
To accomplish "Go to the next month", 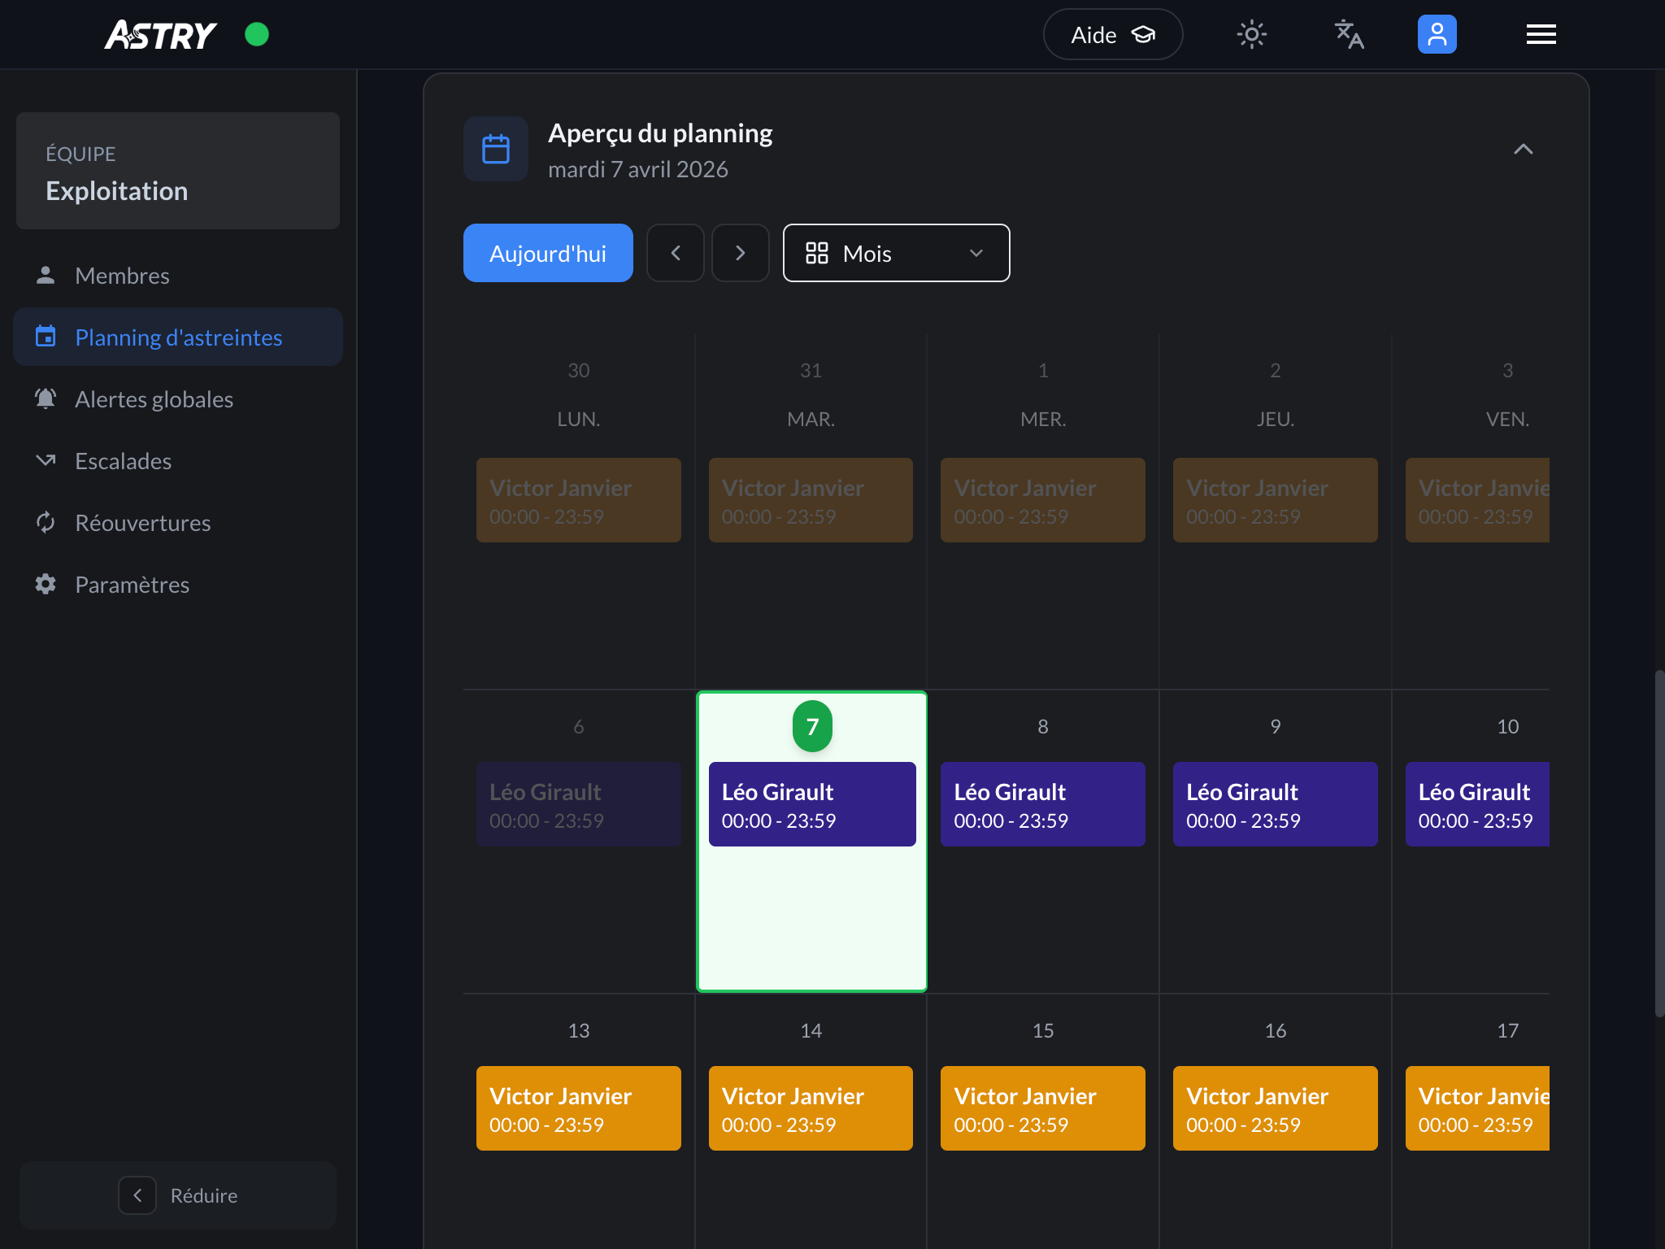I will [740, 253].
